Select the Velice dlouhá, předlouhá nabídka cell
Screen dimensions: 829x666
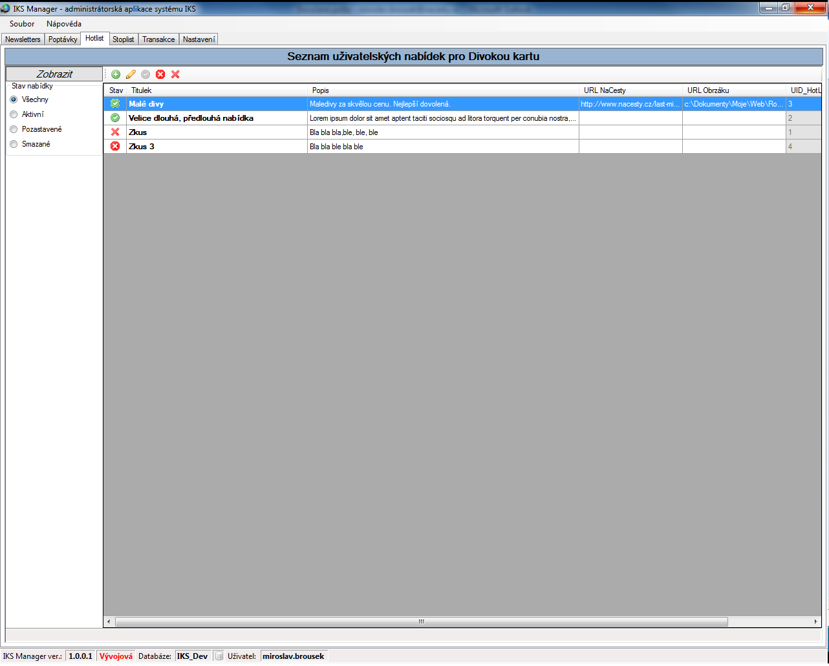click(217, 118)
